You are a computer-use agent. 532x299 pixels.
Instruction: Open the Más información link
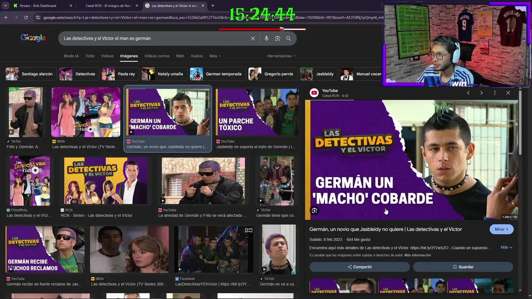417,255
